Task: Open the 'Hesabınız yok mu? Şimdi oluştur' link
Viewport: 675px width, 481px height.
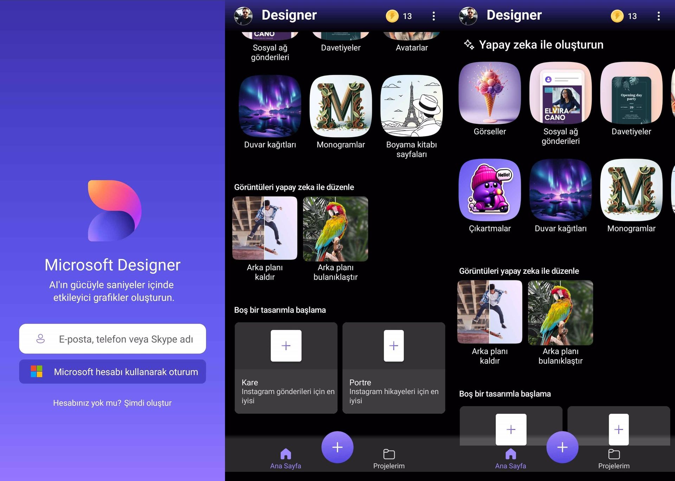Action: tap(112, 403)
